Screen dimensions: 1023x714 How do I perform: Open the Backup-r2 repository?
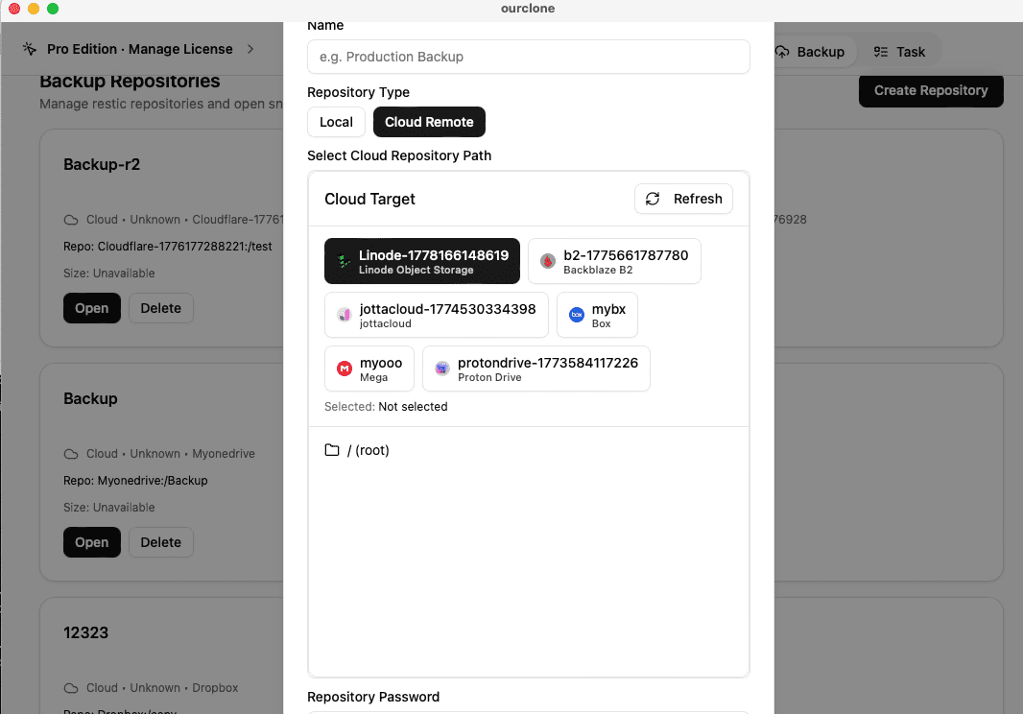point(91,308)
